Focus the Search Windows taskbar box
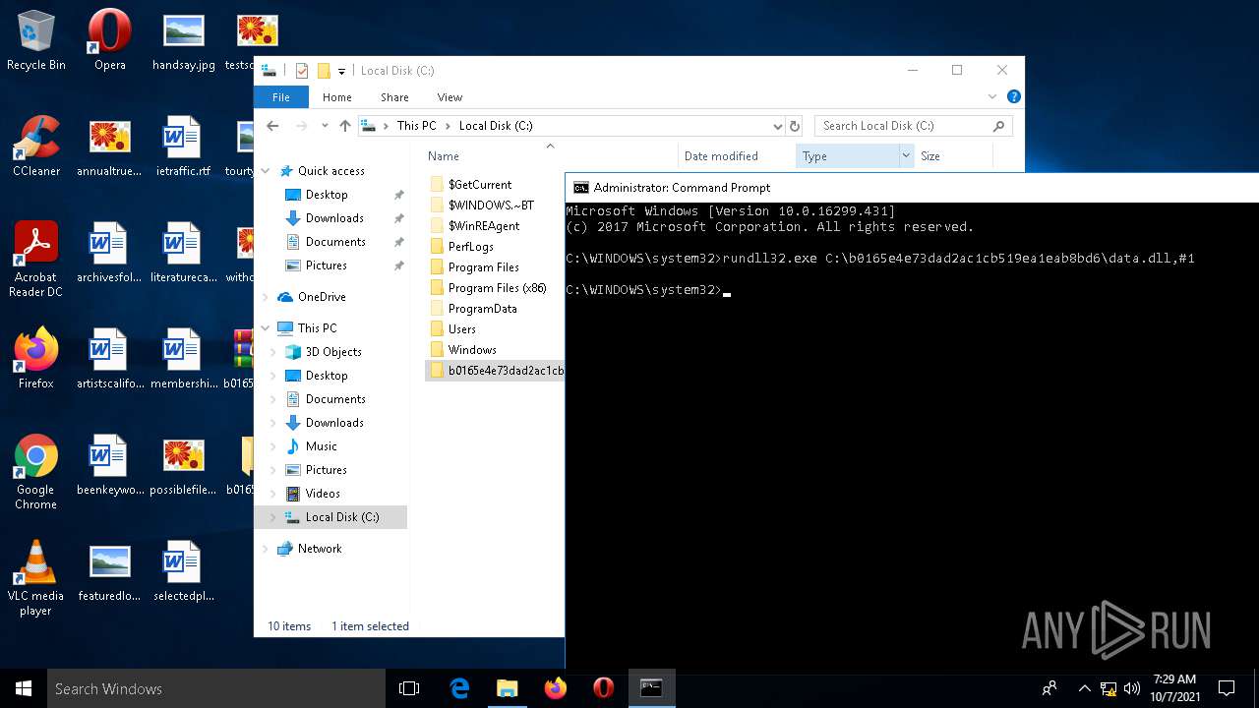Screen dimensions: 1259x708 [x=216, y=688]
